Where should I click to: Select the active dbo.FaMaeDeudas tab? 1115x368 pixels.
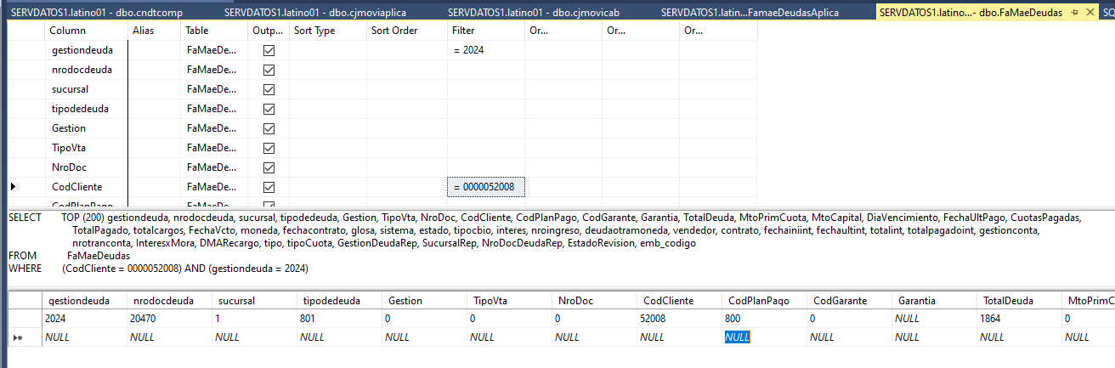[971, 13]
